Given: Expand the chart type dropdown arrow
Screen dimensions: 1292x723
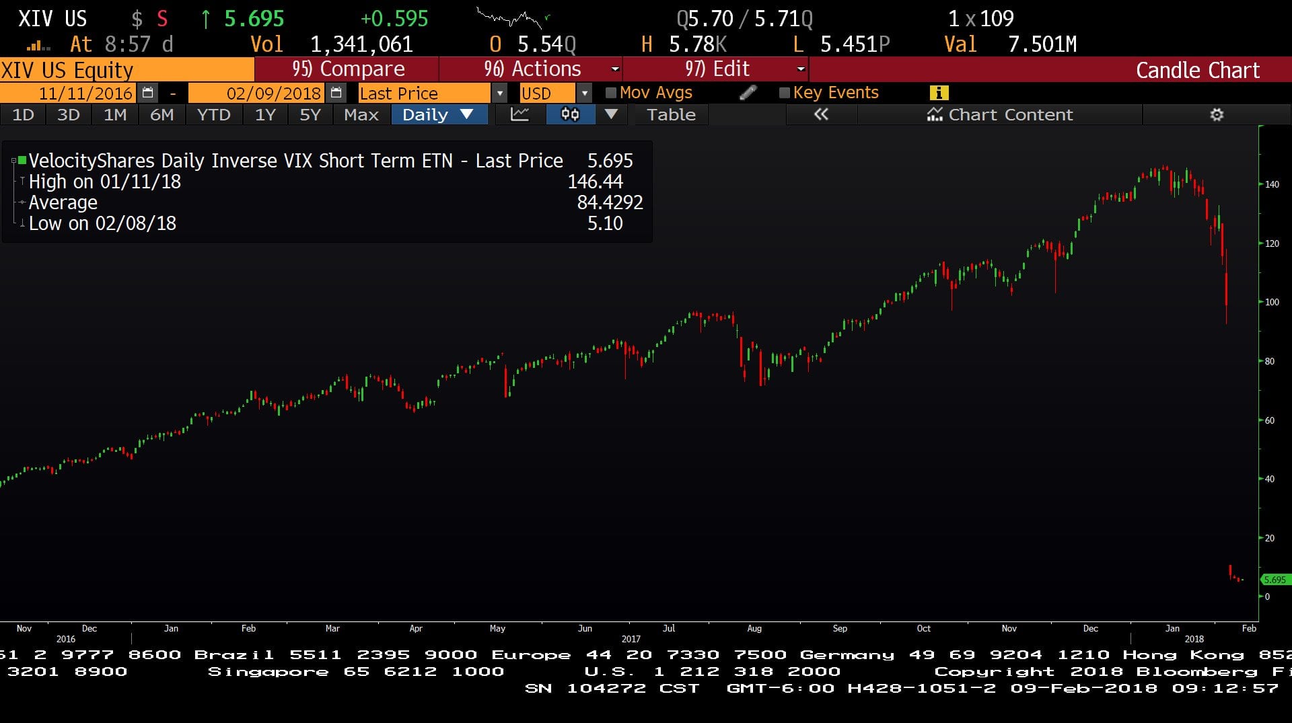Looking at the screenshot, I should click(611, 114).
